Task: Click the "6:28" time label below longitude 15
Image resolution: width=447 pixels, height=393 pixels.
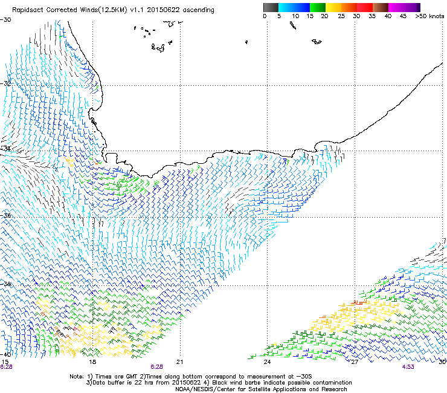Action: (x=6, y=367)
